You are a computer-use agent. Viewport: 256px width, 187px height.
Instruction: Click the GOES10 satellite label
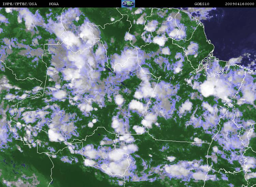[x=202, y=4]
